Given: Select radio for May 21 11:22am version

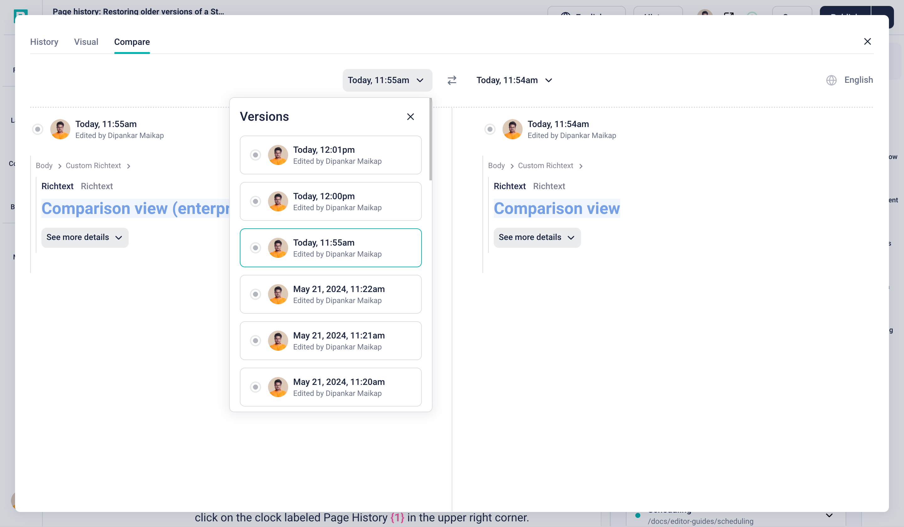Looking at the screenshot, I should click(x=256, y=294).
